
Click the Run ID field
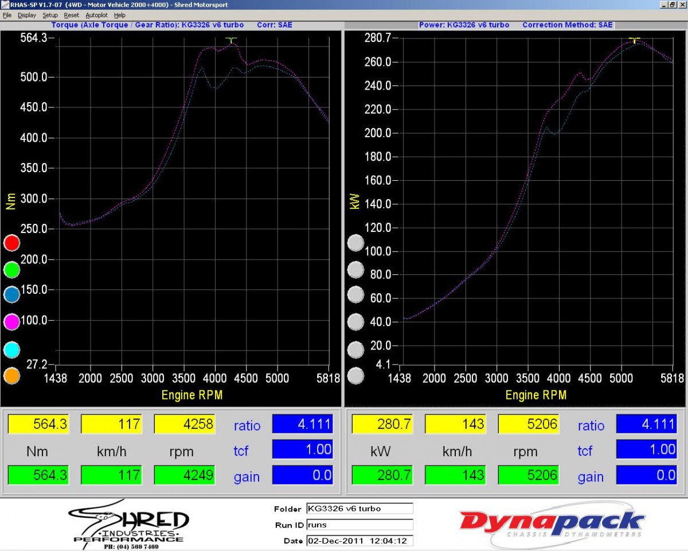point(359,525)
